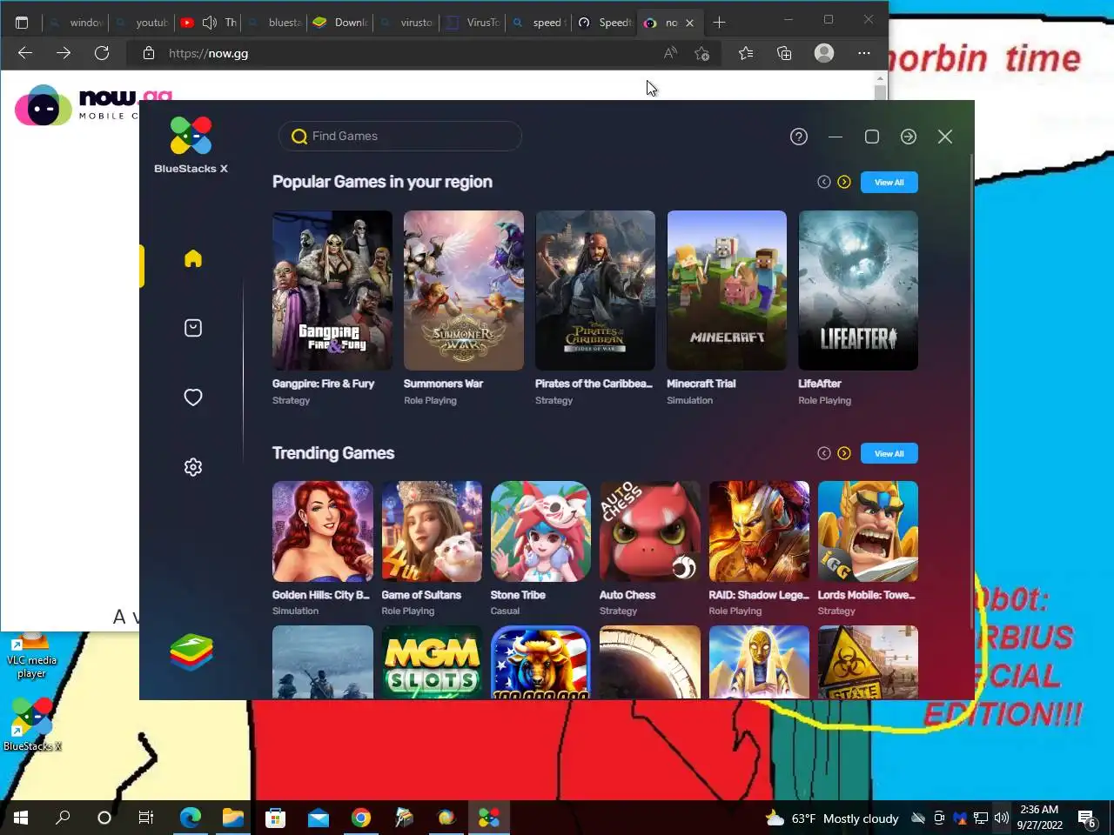View all Trending Games
Viewport: 1114px width, 835px height.
(889, 453)
